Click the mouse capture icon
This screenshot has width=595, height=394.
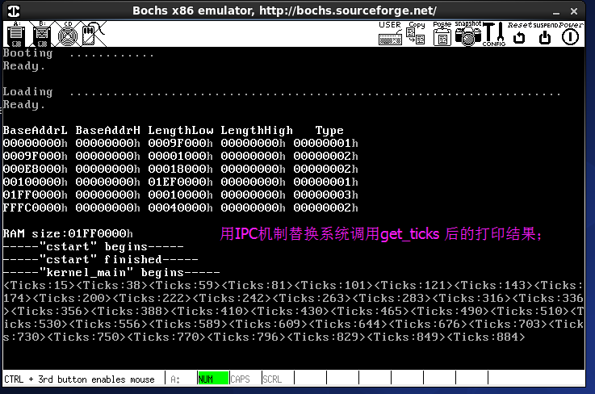[92, 34]
